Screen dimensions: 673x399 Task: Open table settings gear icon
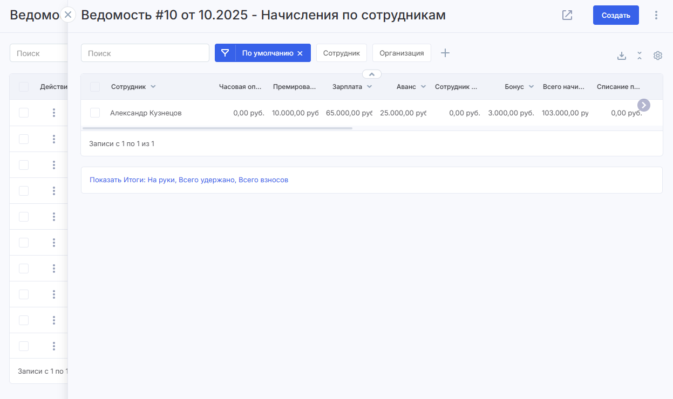coord(658,56)
